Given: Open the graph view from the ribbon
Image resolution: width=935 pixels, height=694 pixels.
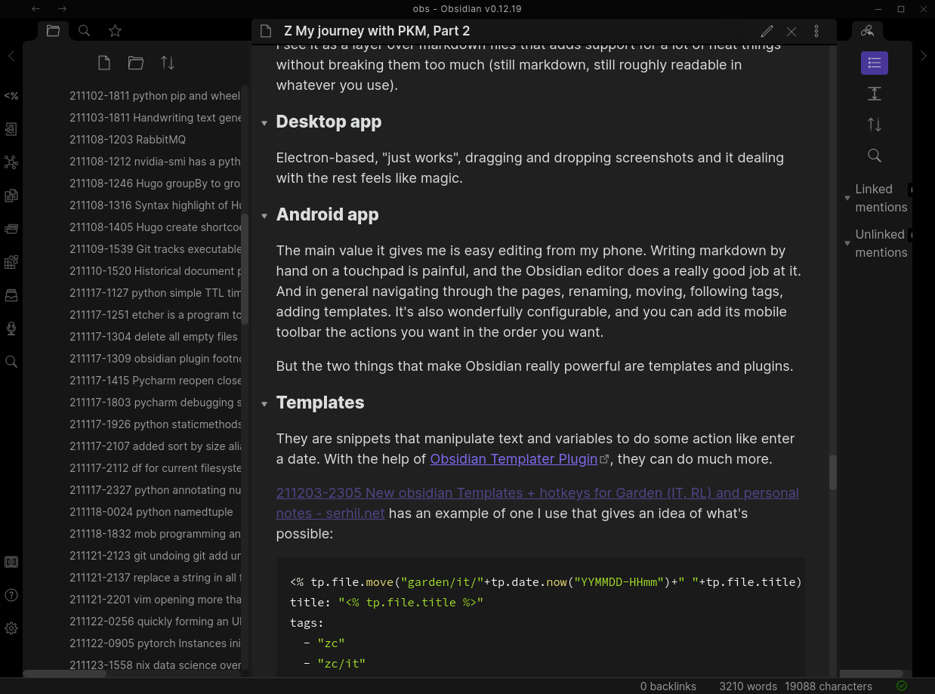Looking at the screenshot, I should coord(11,162).
